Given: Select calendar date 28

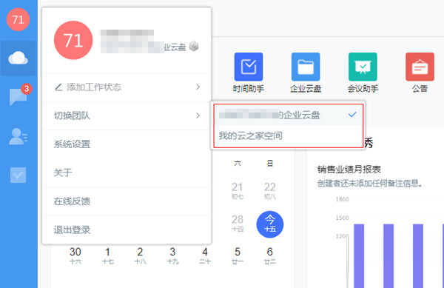Looking at the screenshot, I should [238, 223].
